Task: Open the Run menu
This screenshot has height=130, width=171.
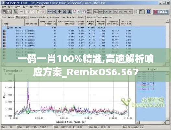Action: 25,7
